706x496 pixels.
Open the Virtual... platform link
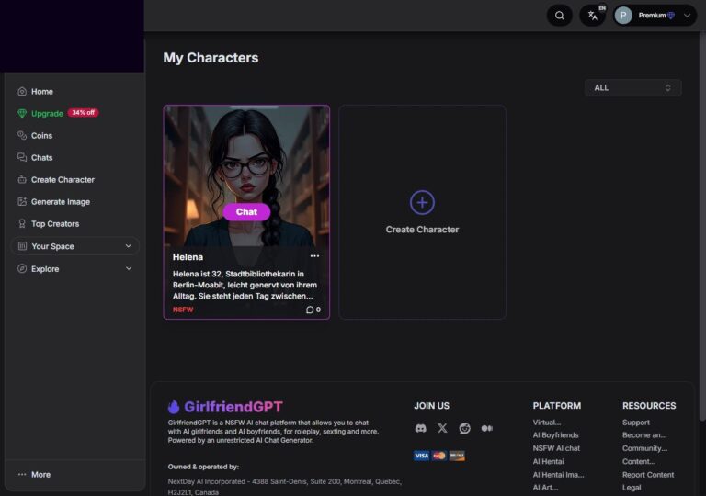[x=547, y=423]
